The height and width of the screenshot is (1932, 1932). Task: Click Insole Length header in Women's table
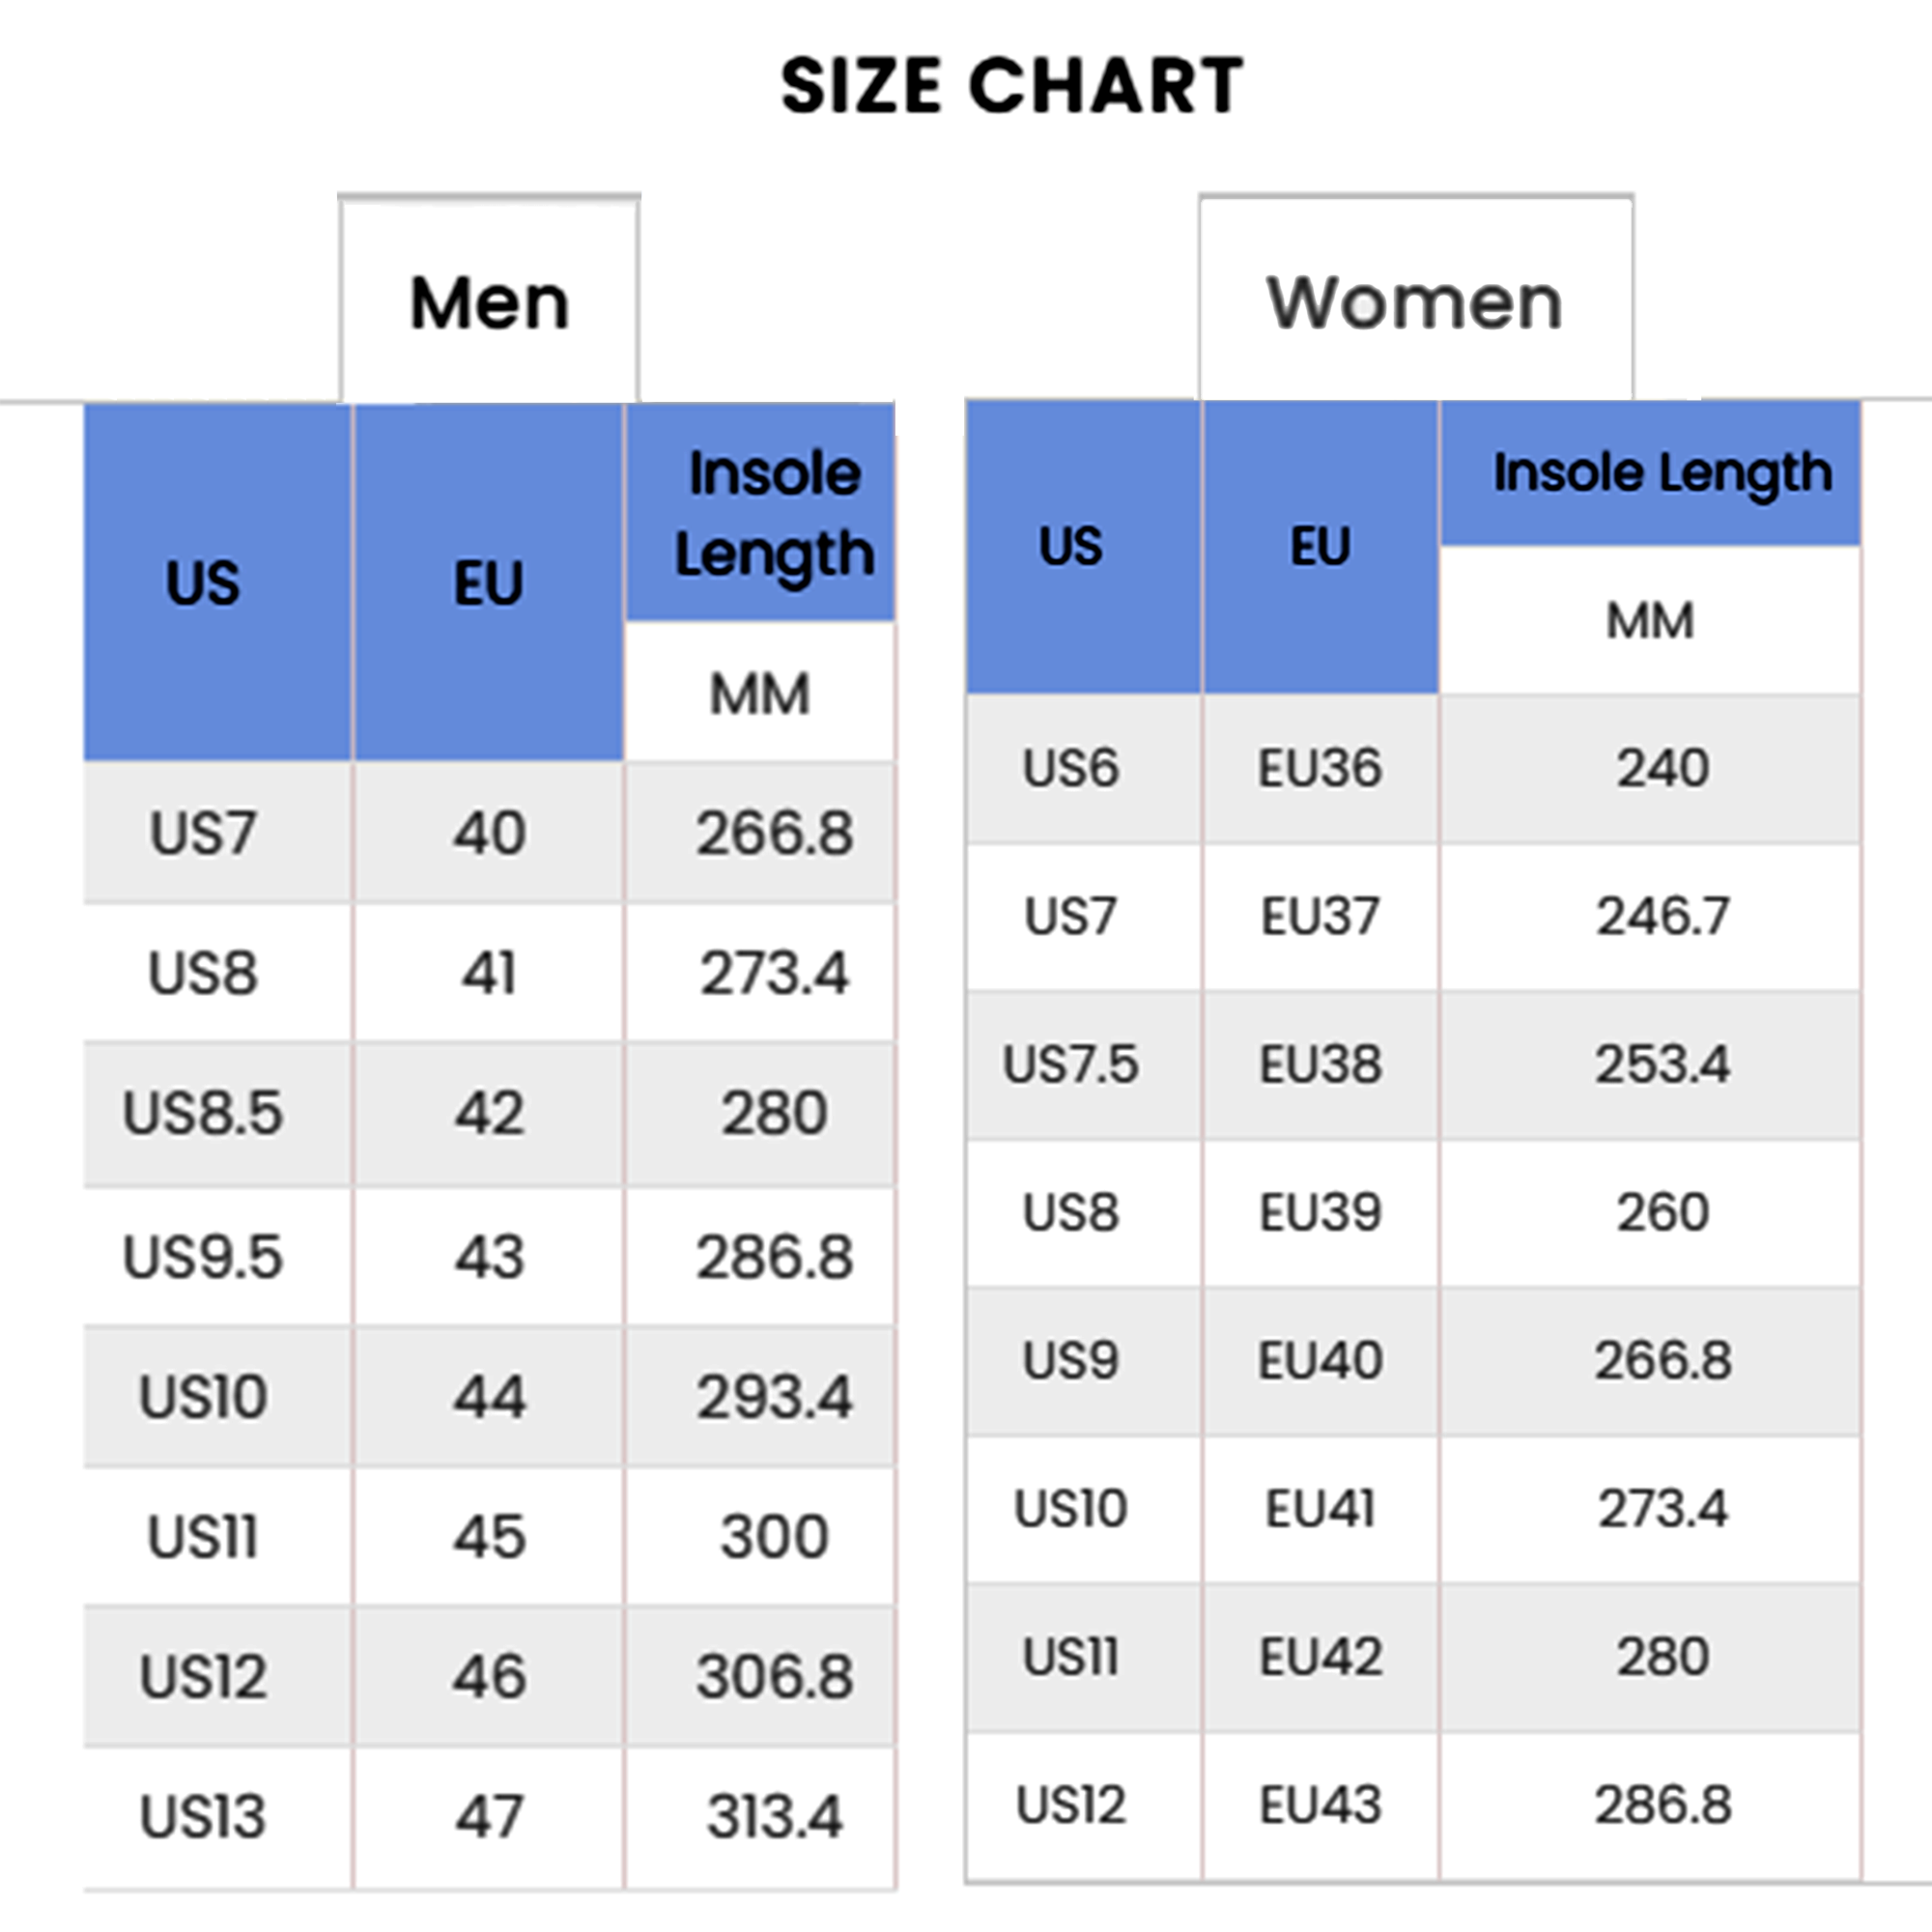tap(1662, 473)
